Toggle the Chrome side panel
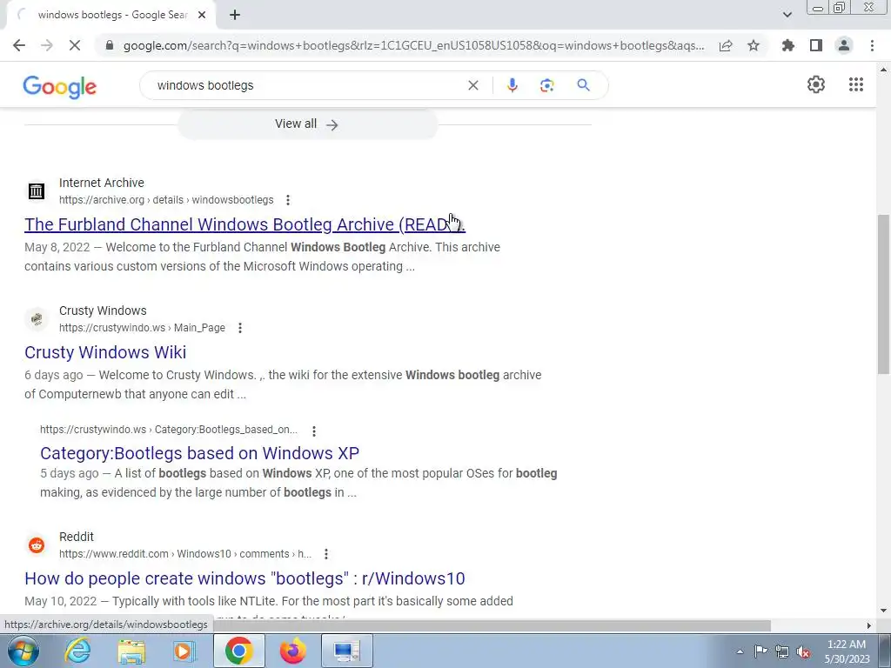 [816, 45]
